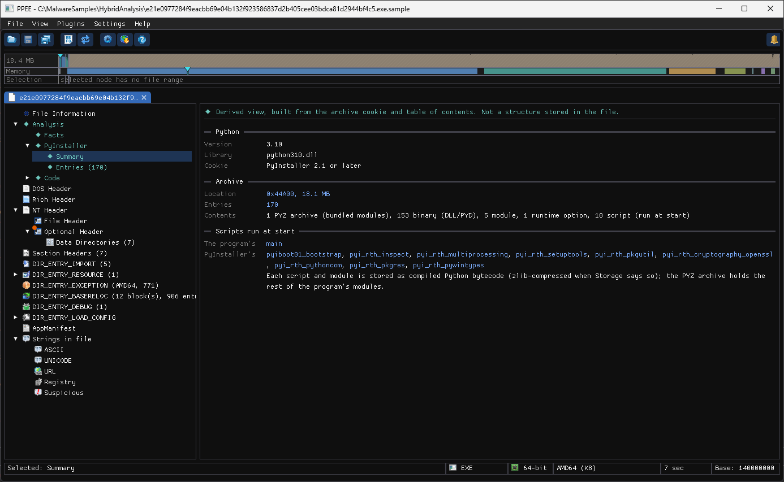Collapse the NT Header node
Viewport: 784px width, 482px height.
[x=16, y=210]
